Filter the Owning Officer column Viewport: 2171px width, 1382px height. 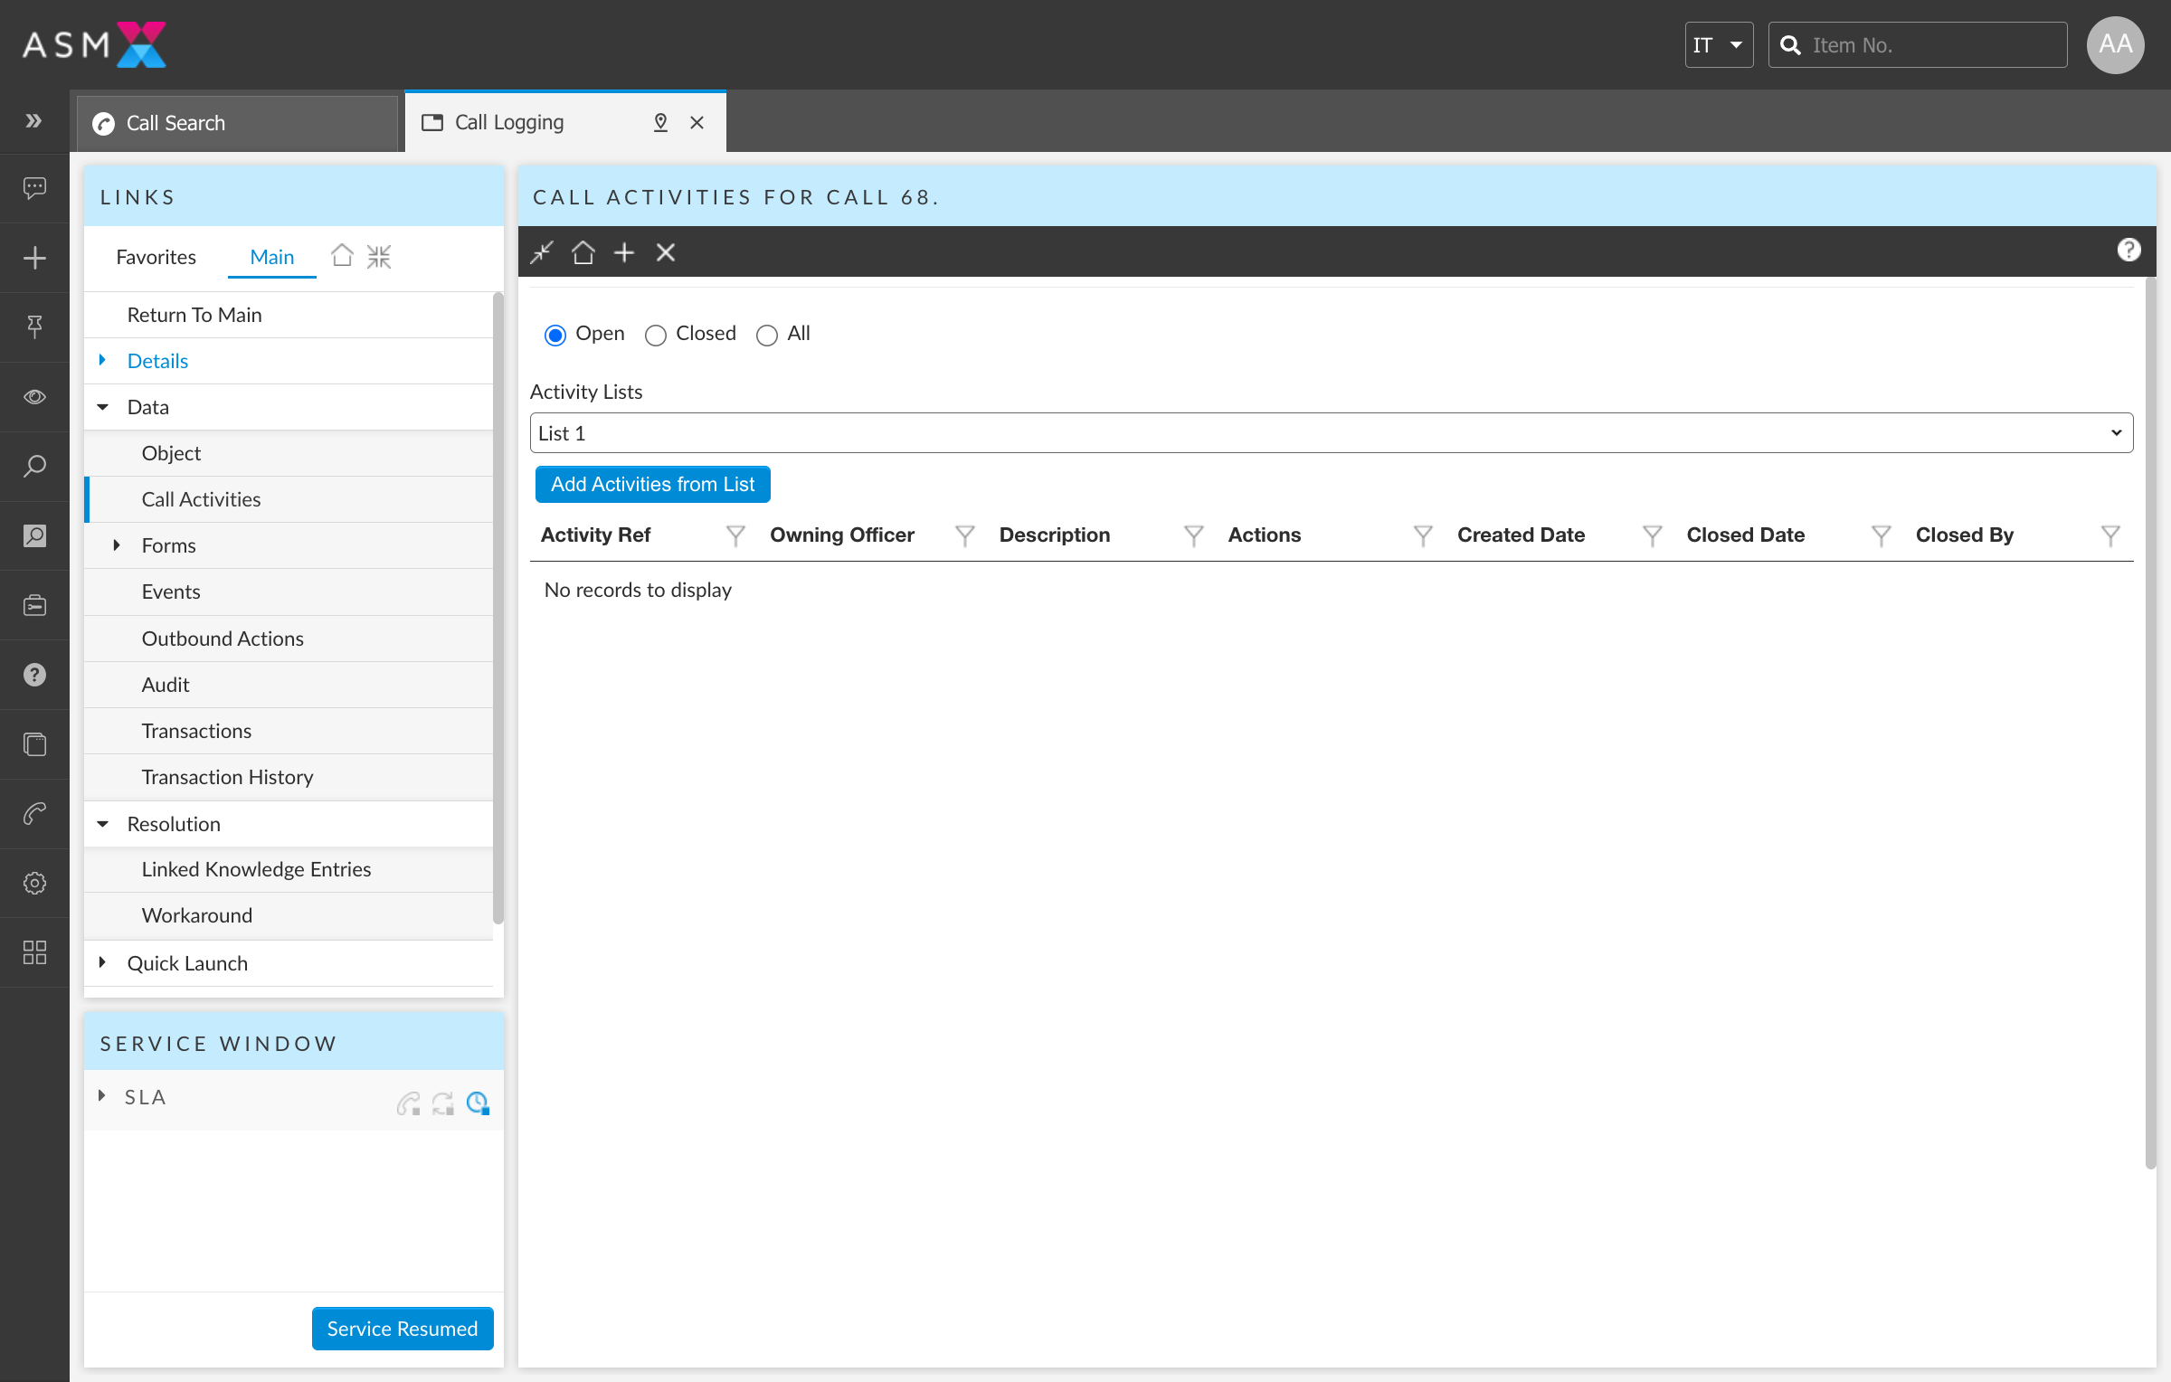tap(965, 535)
